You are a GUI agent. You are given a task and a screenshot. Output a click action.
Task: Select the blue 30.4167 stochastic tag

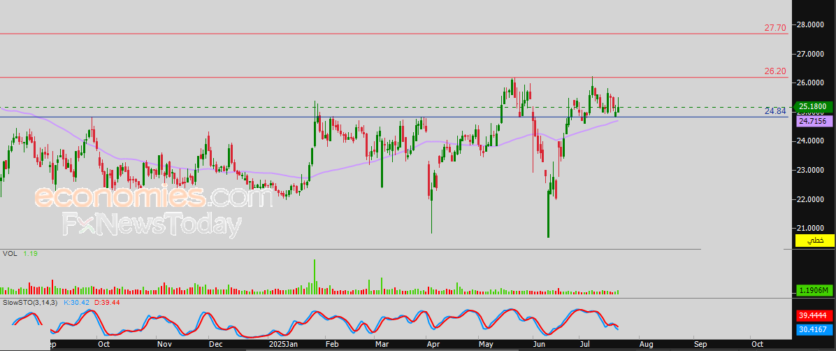point(814,329)
